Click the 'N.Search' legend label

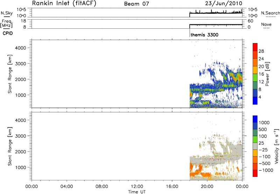(x=271, y=13)
